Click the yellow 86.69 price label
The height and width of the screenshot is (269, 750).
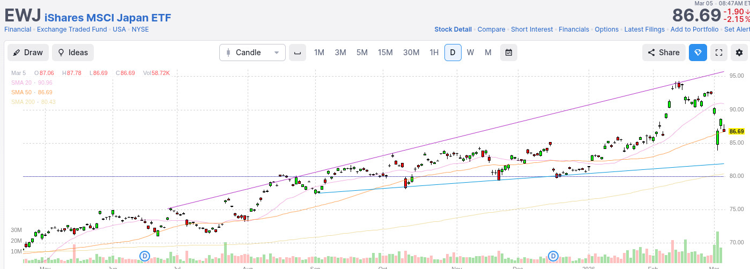click(737, 131)
